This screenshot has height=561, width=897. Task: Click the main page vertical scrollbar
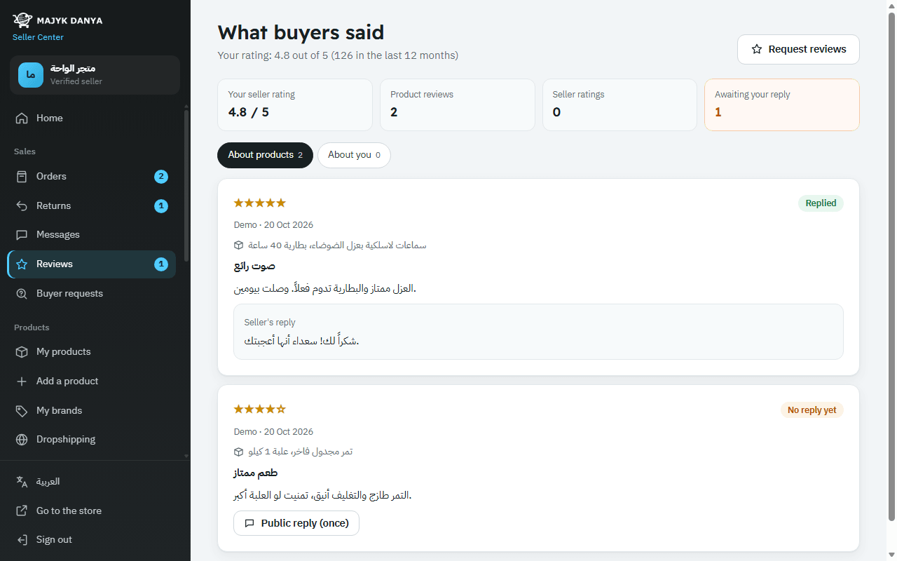point(891,266)
